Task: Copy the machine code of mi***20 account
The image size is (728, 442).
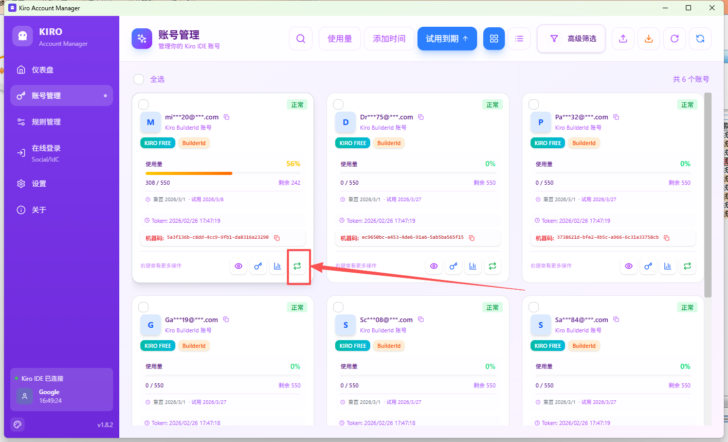Action: click(277, 238)
